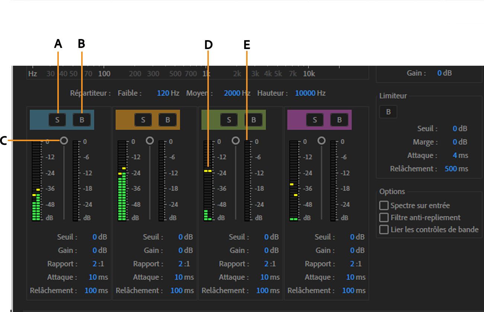Screen dimensions: 484x312
Task: Click orange band Gain 0 dB value
Action: tap(185, 250)
